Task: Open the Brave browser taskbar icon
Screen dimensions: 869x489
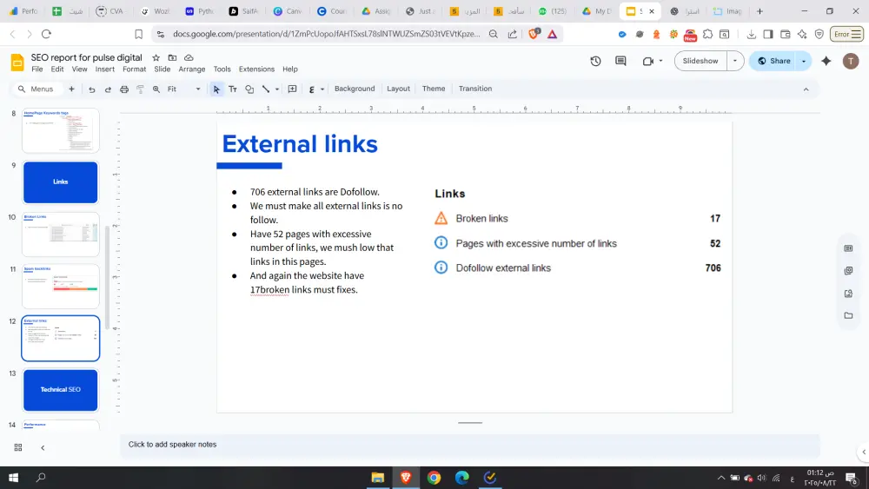Action: tap(406, 478)
